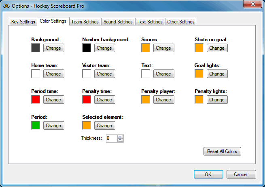
Task: Change the Period time color
Action: pyautogui.click(x=53, y=100)
